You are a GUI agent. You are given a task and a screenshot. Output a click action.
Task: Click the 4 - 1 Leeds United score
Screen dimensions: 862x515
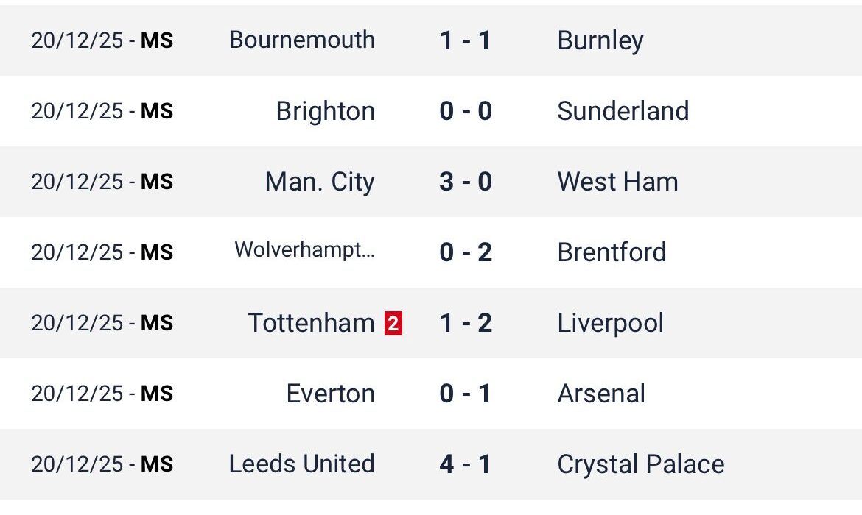[466, 464]
